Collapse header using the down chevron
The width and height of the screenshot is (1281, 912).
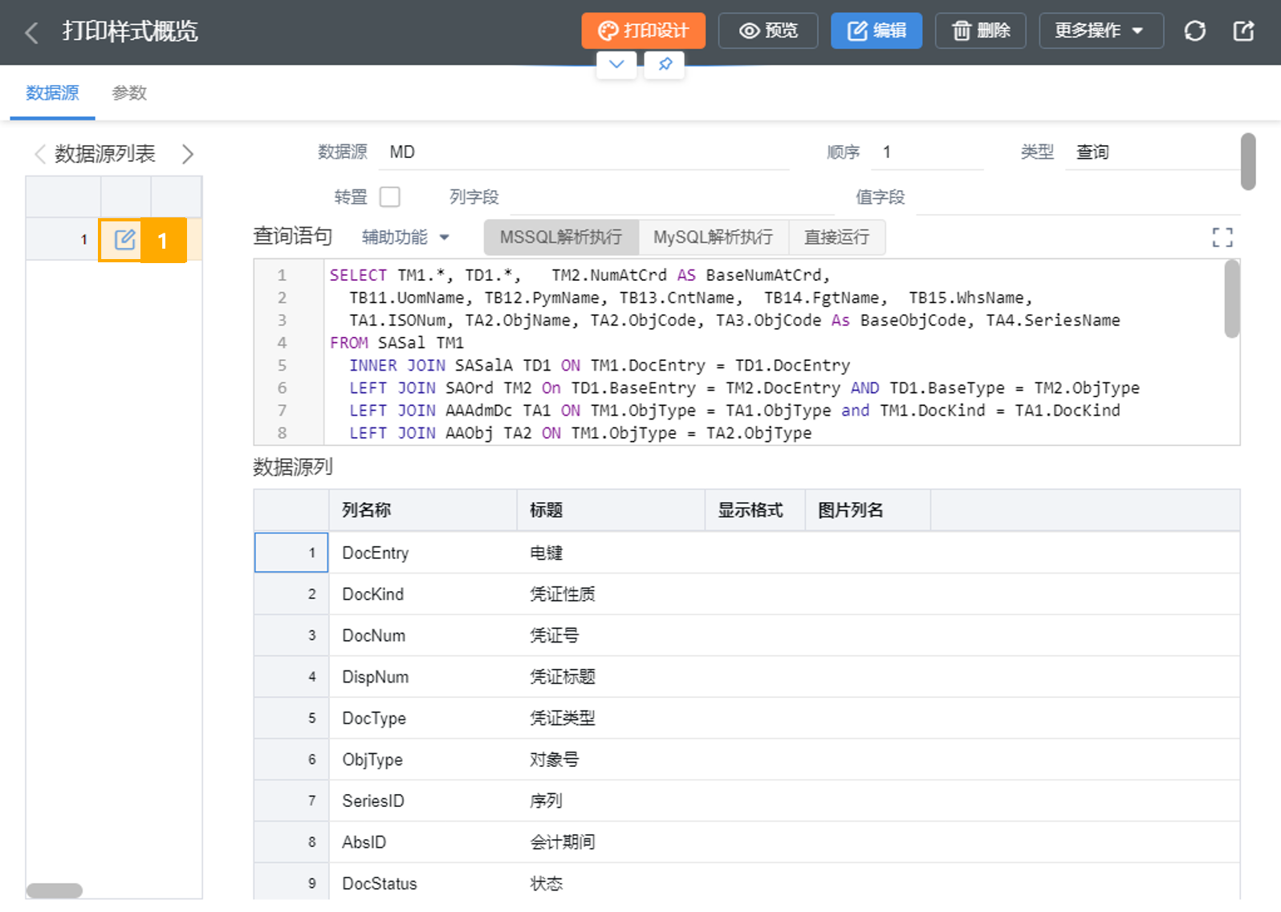point(616,64)
